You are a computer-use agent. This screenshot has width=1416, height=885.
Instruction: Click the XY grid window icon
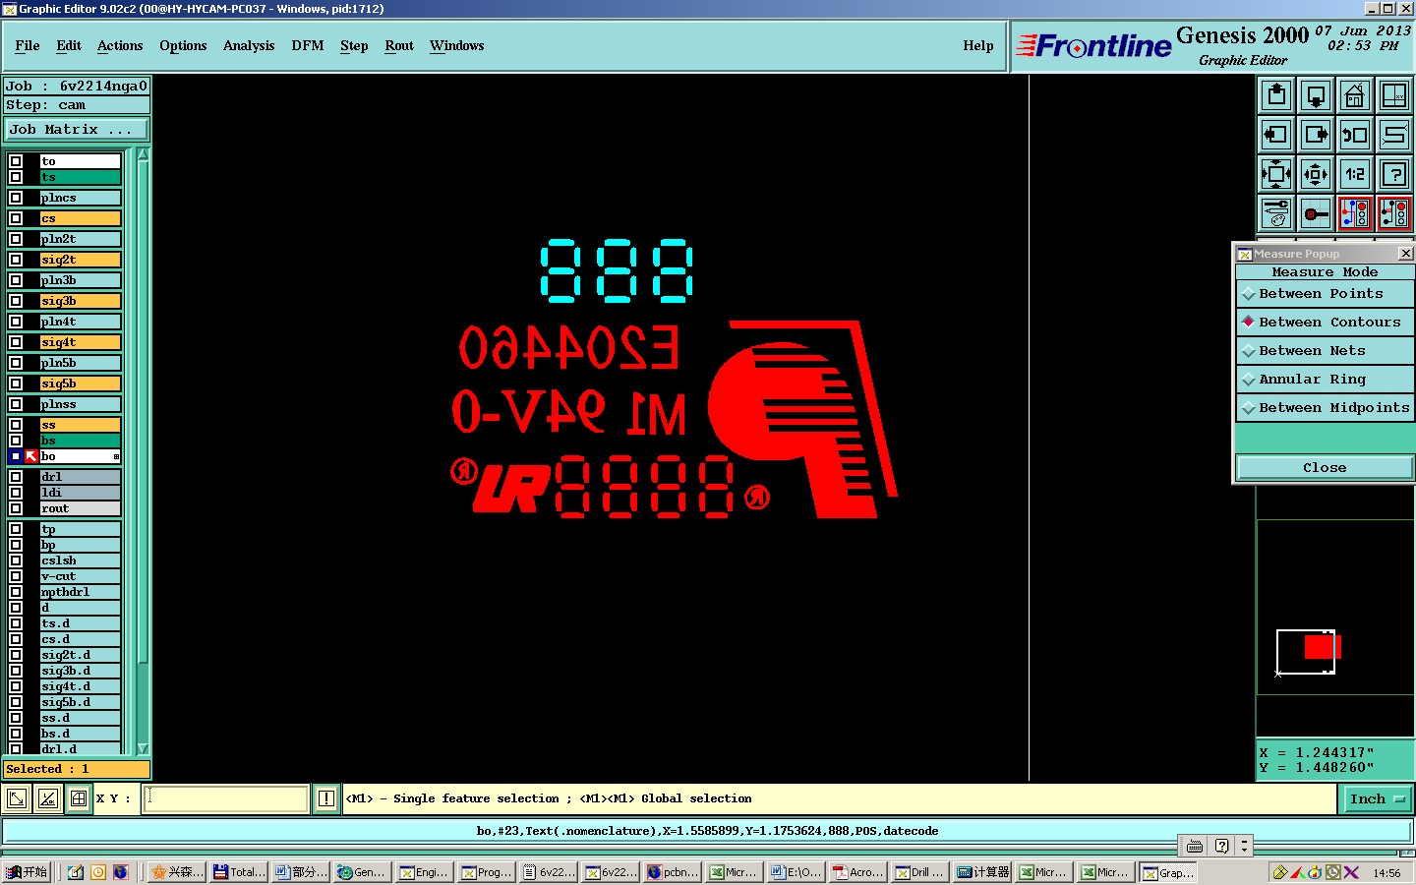[x=1394, y=95]
